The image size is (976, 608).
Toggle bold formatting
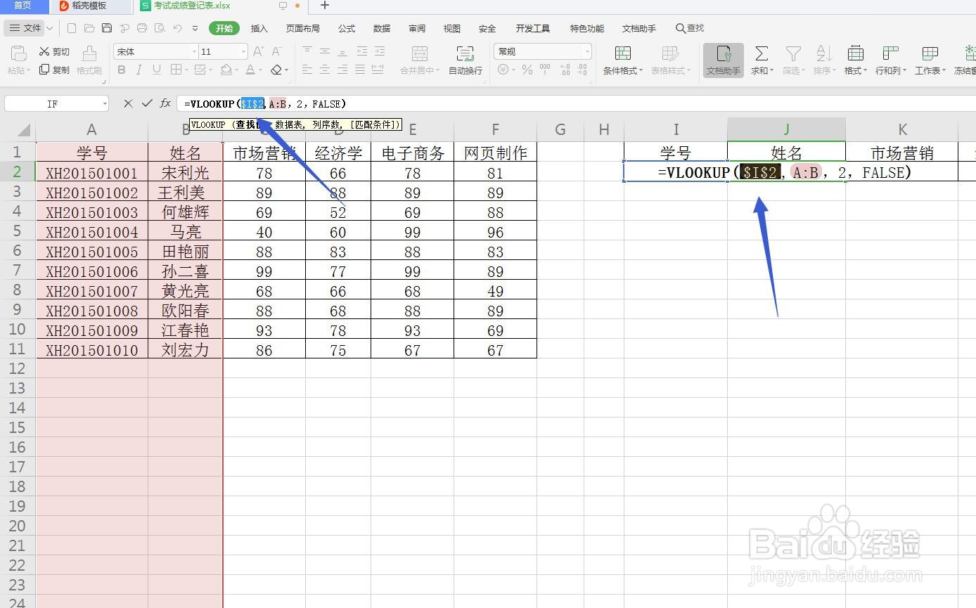click(x=122, y=70)
